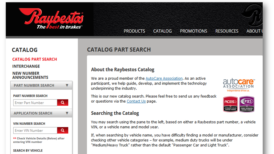Image resolution: width=274 pixels, height=154 pixels.
Task: Open NEW NUMBER ANNOUNCEMENTS from the sidebar
Action: [x=30, y=75]
